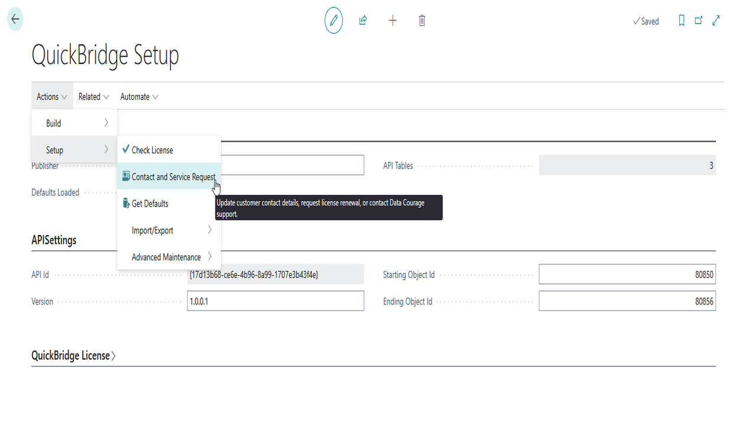The image size is (756, 425).
Task: Collapse the APISettings section heading
Action: 54,240
